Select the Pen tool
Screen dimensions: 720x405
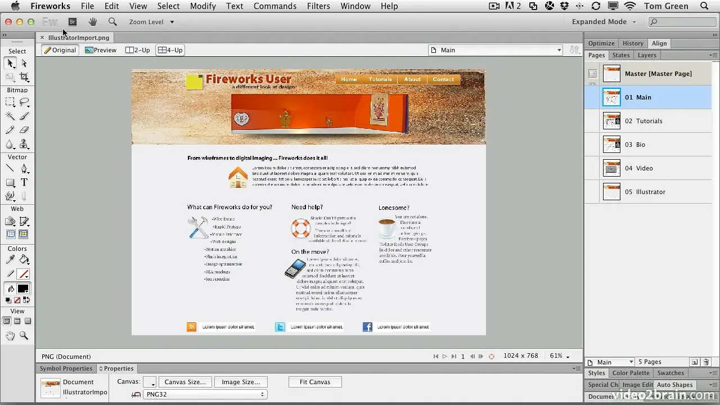[x=24, y=169]
